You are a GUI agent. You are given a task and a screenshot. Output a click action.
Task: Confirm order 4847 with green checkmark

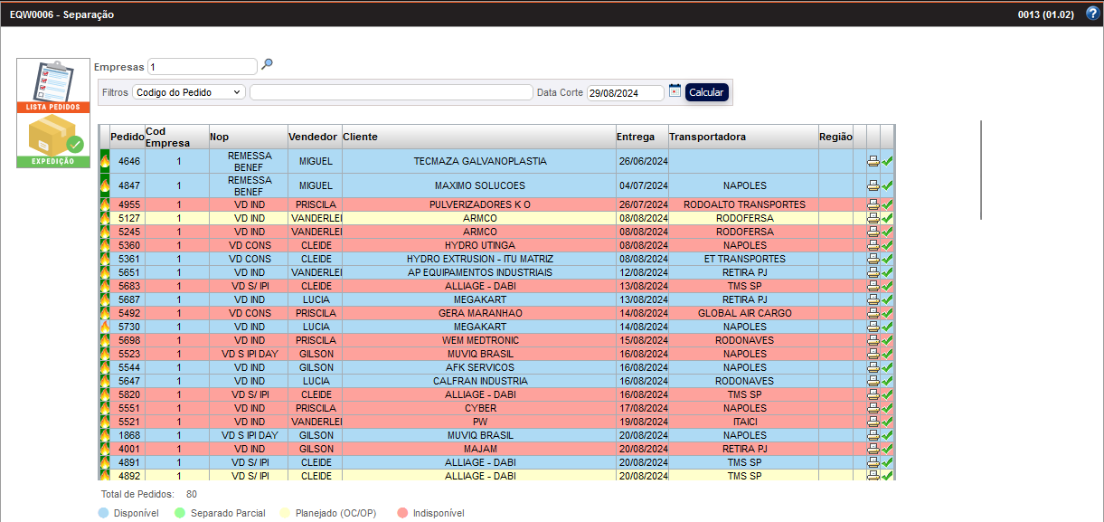pos(887,185)
